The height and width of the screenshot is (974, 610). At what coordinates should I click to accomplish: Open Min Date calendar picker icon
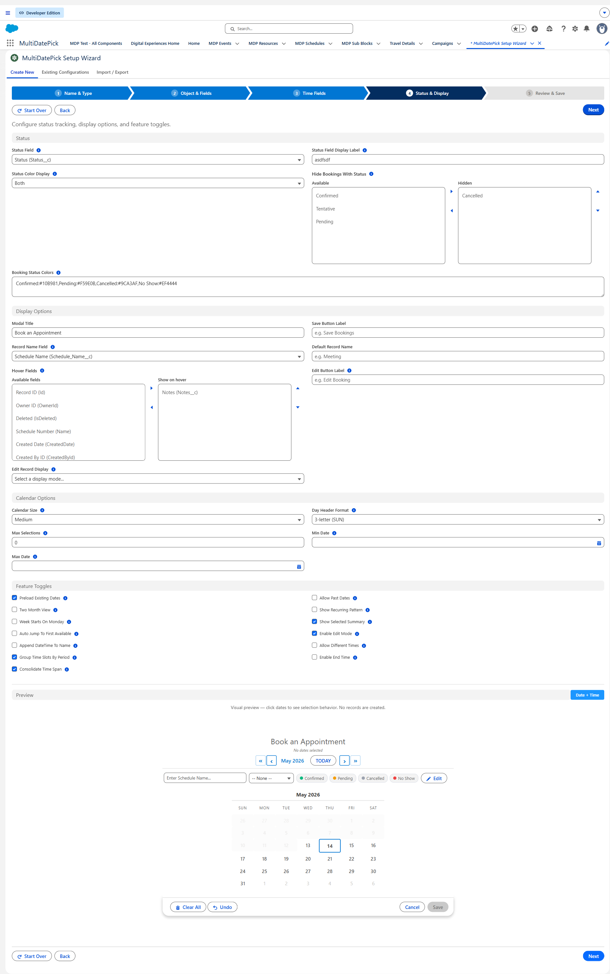tap(599, 543)
